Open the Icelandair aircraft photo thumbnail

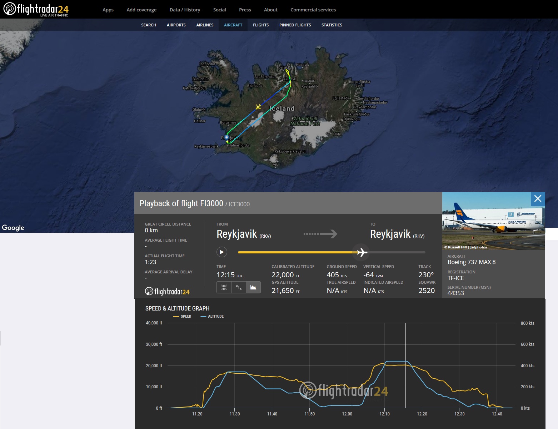494,221
